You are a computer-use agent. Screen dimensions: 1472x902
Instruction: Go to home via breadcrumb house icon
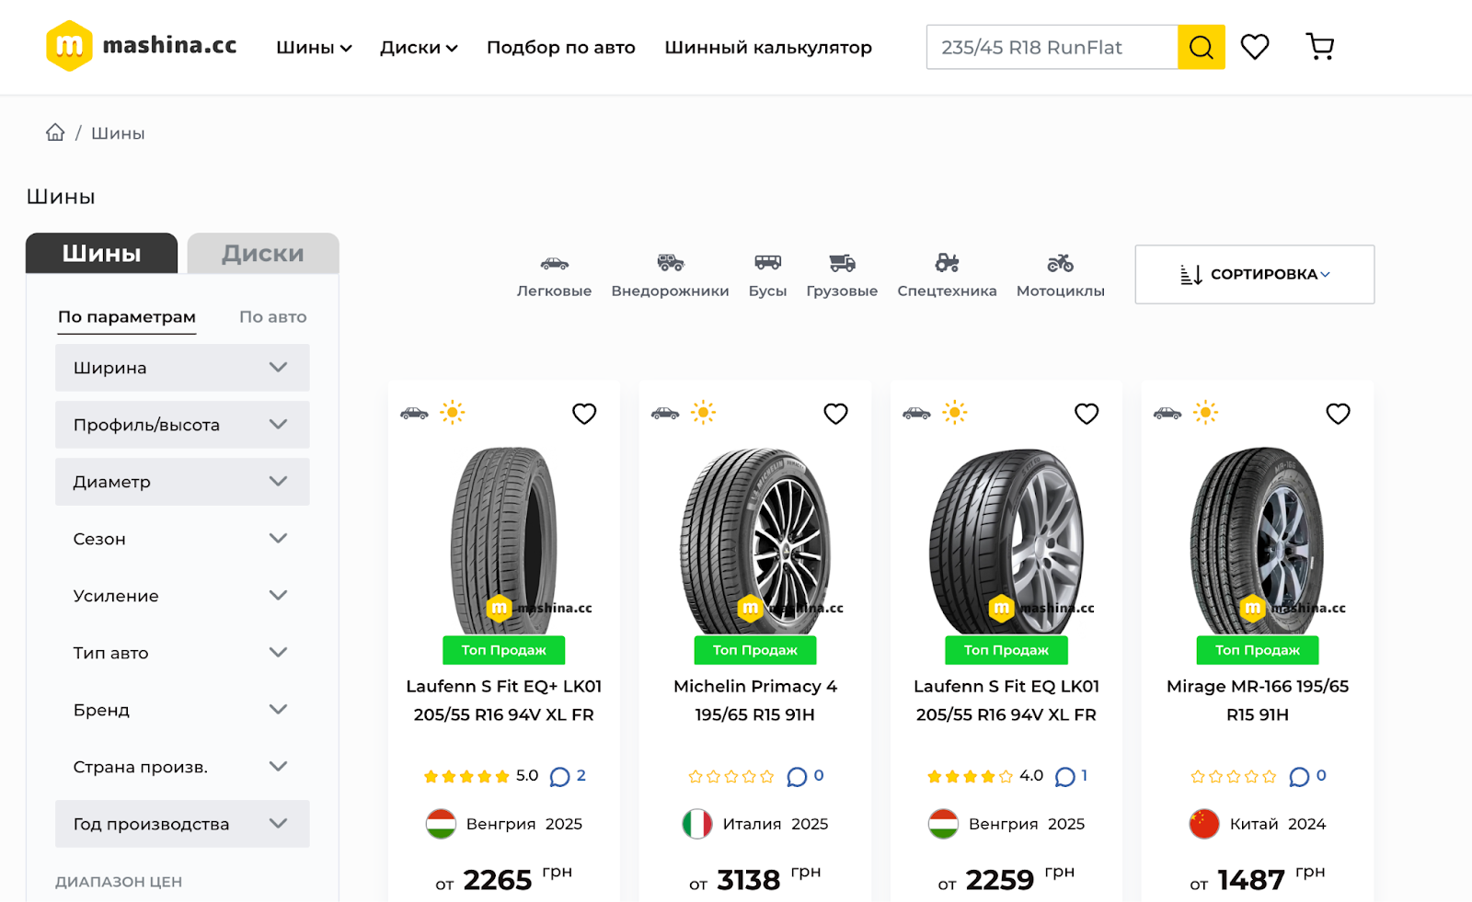(55, 133)
